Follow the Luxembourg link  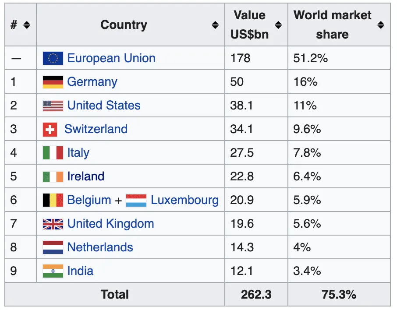pos(184,200)
